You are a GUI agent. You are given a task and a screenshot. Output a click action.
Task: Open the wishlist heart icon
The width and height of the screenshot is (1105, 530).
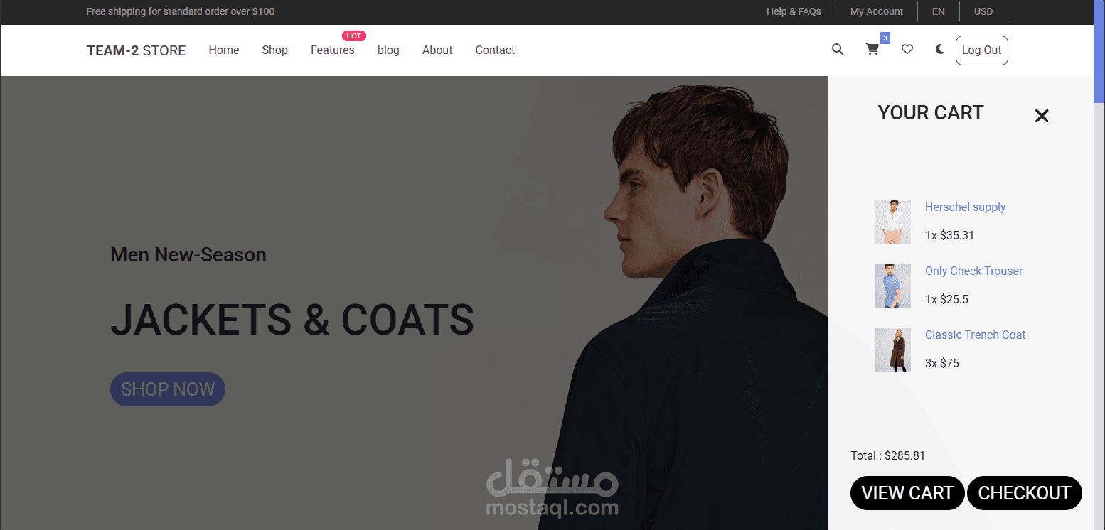point(907,50)
